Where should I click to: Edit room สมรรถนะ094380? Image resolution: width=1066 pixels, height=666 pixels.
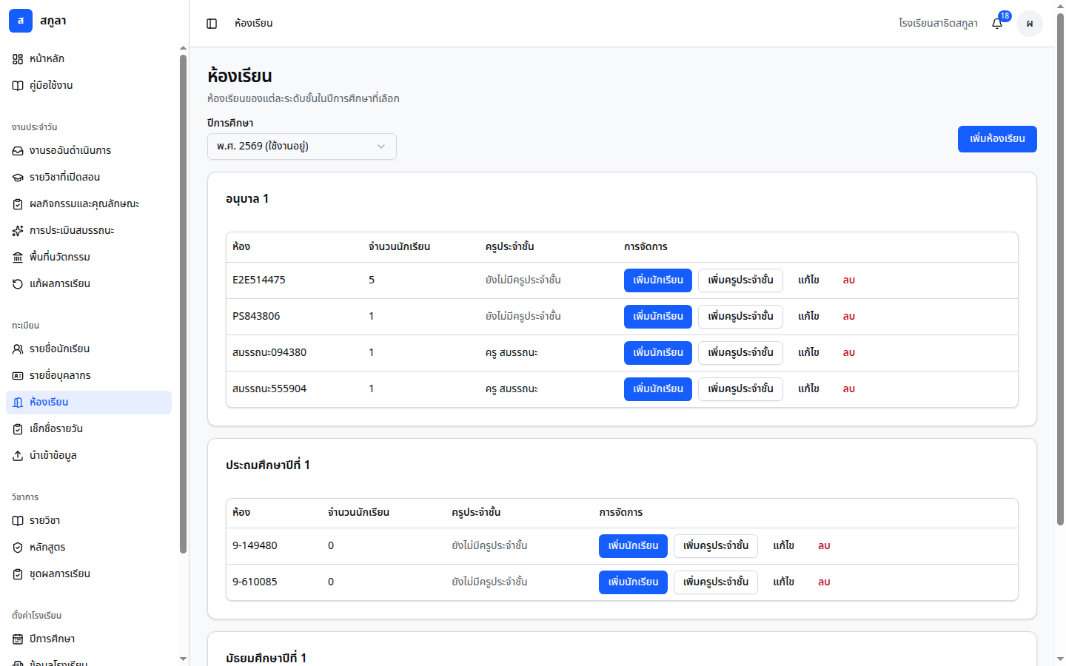[808, 353]
